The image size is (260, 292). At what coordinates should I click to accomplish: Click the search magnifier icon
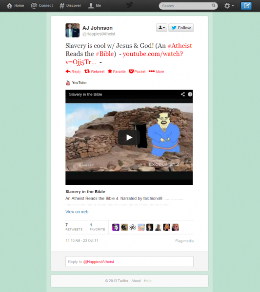coord(213,5)
